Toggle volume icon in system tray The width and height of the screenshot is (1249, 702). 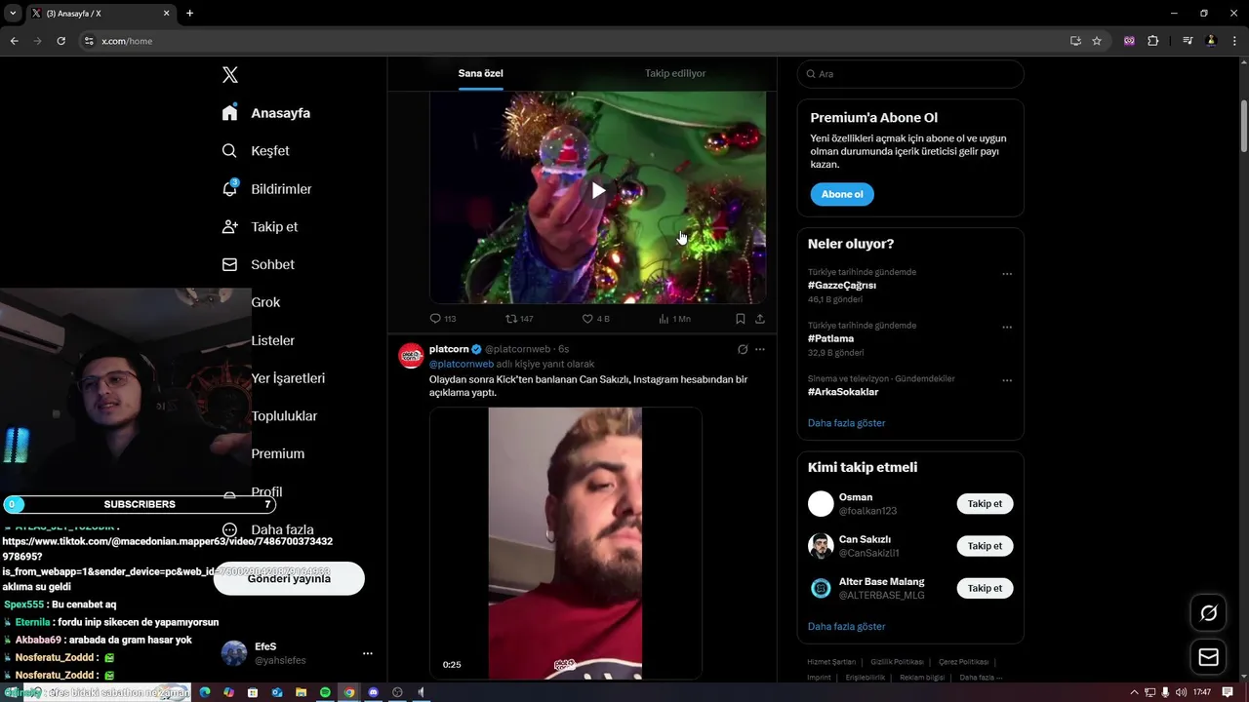tap(1181, 692)
